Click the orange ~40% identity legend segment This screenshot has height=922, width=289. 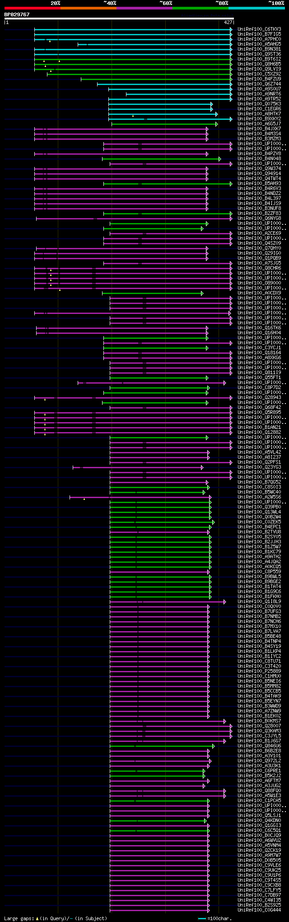click(x=89, y=8)
